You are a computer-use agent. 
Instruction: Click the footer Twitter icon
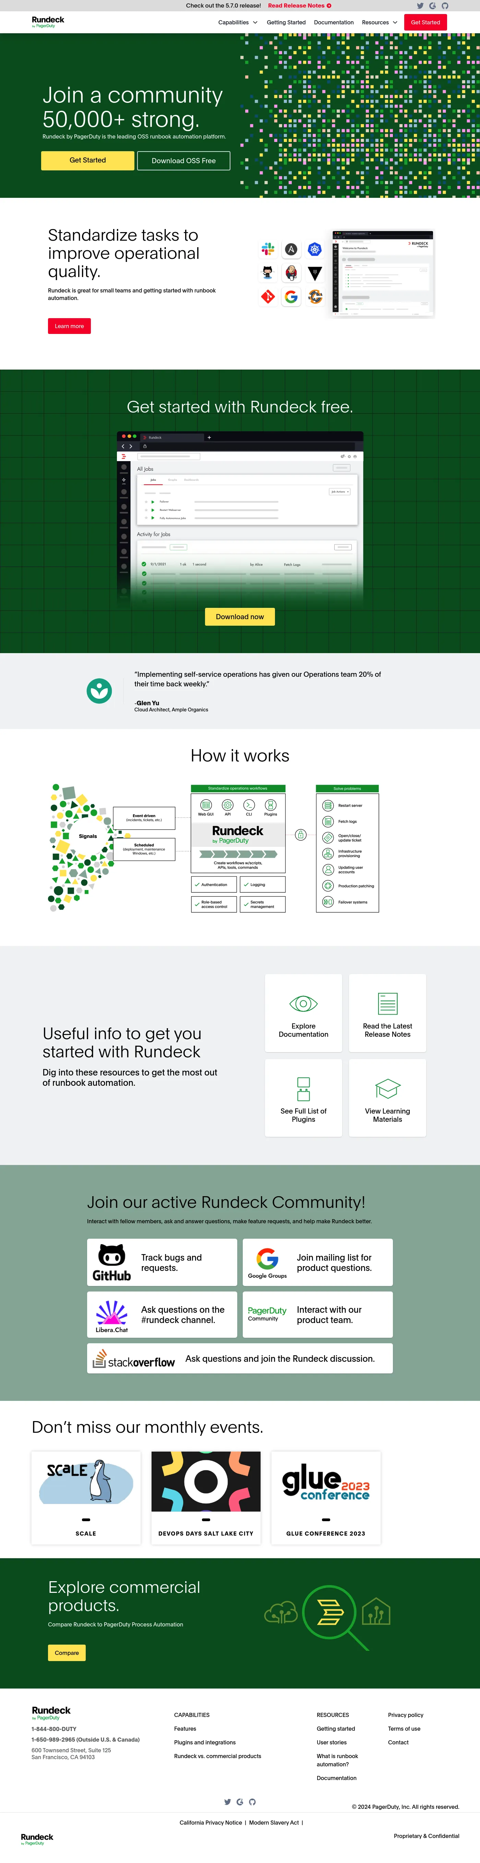pos(228,1802)
